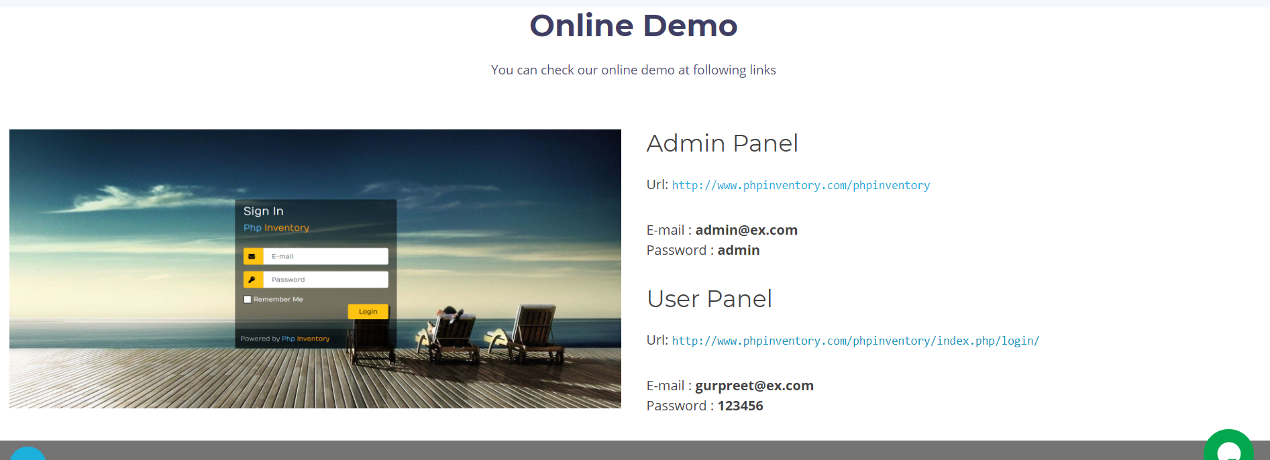
Task: Click the User Panel heading
Action: 709,299
